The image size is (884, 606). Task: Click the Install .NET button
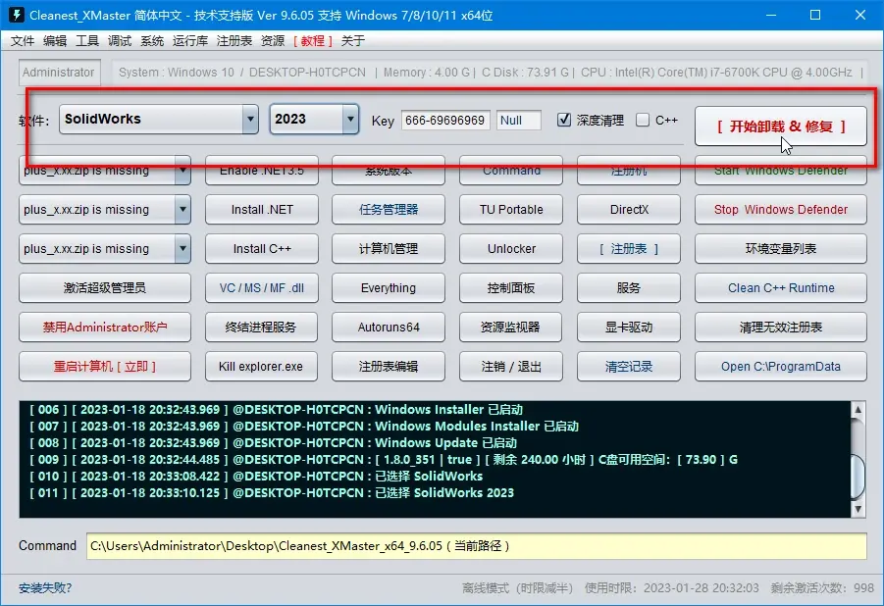click(x=262, y=210)
